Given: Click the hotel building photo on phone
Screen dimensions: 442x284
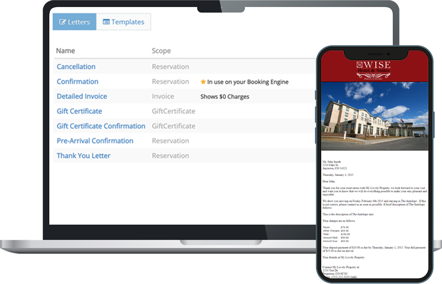Looking at the screenshot, I should pos(374,115).
